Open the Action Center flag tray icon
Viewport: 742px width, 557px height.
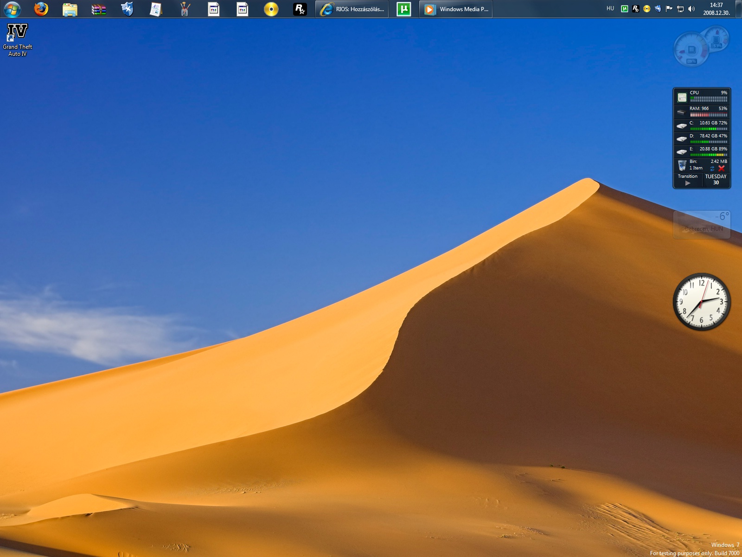(669, 9)
